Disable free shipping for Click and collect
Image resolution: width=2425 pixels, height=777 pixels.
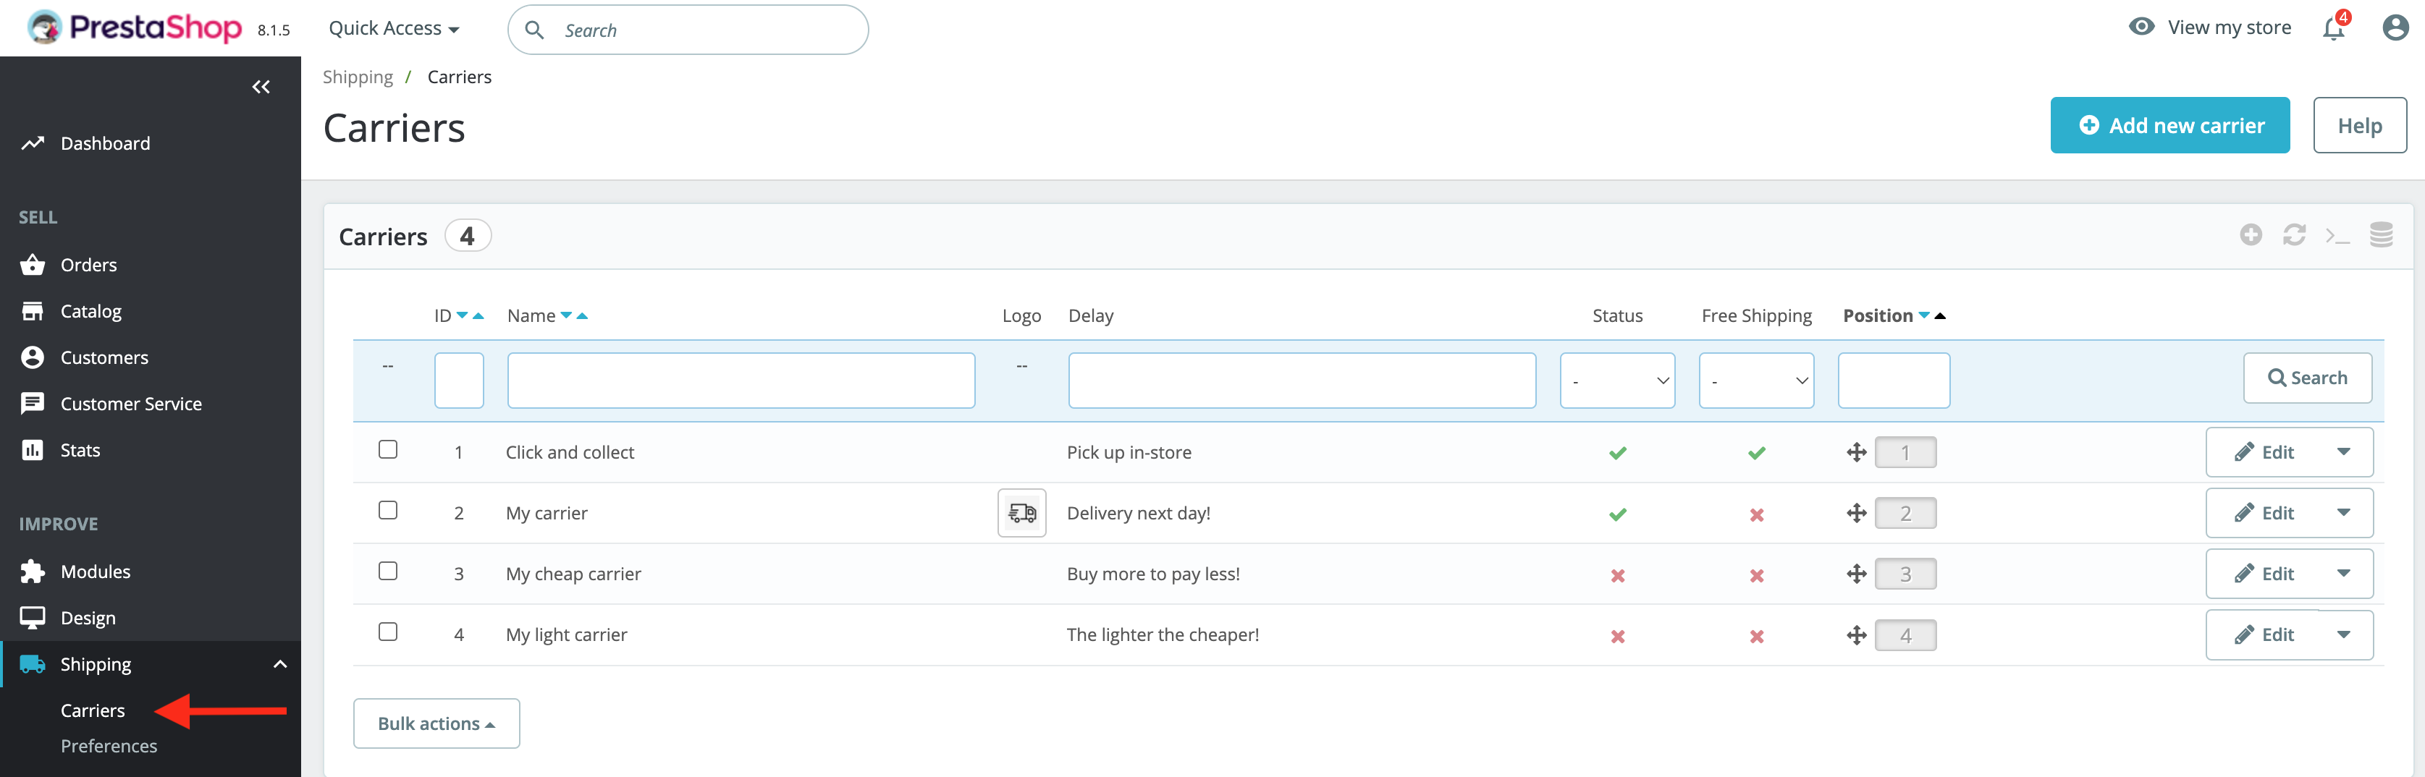tap(1757, 454)
